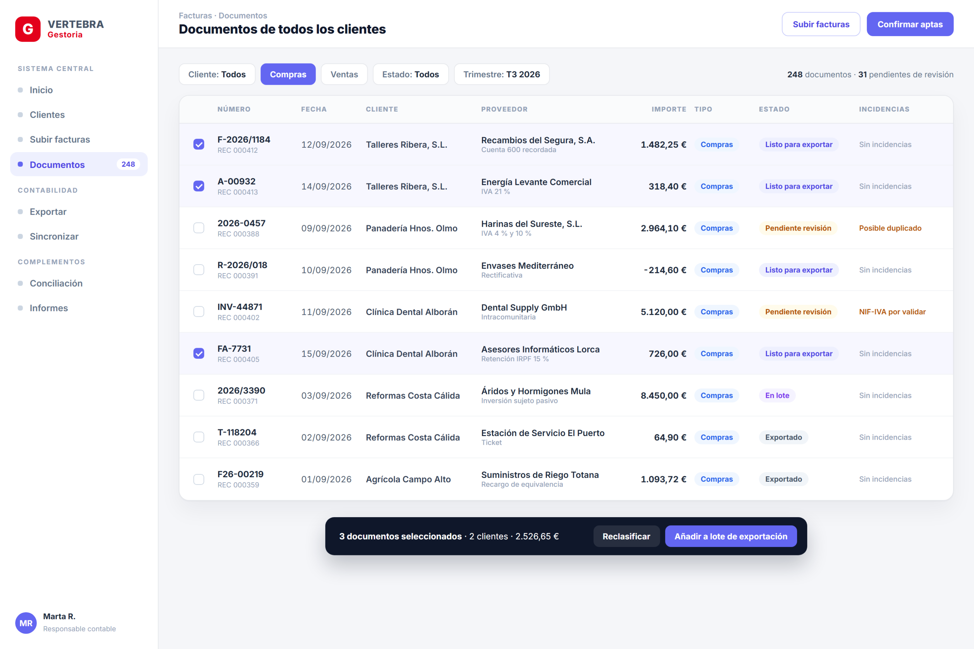Select the 2026-0457 invoice checkbox
Image resolution: width=974 pixels, height=649 pixels.
199,227
